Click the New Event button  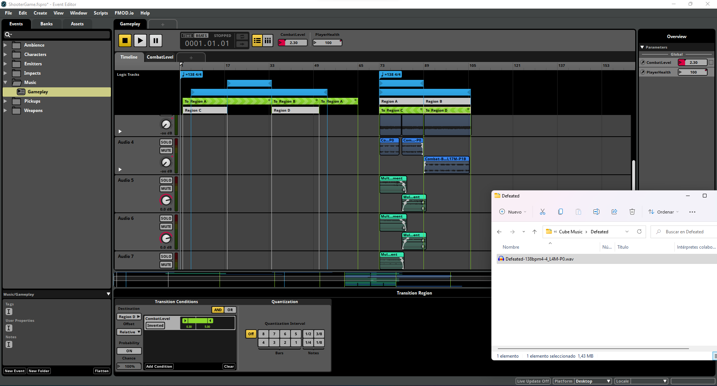pos(15,371)
